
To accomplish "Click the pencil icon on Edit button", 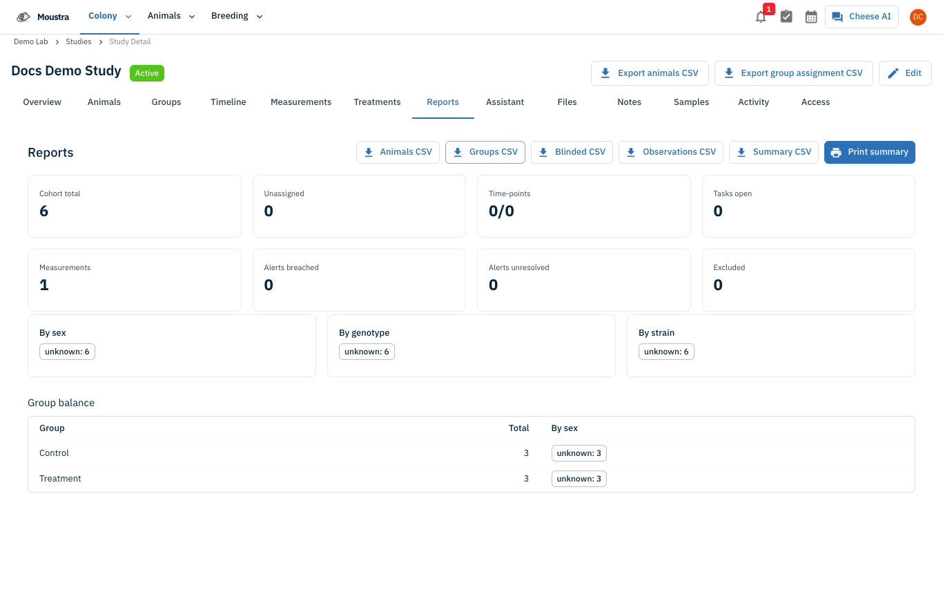I will 893,73.
